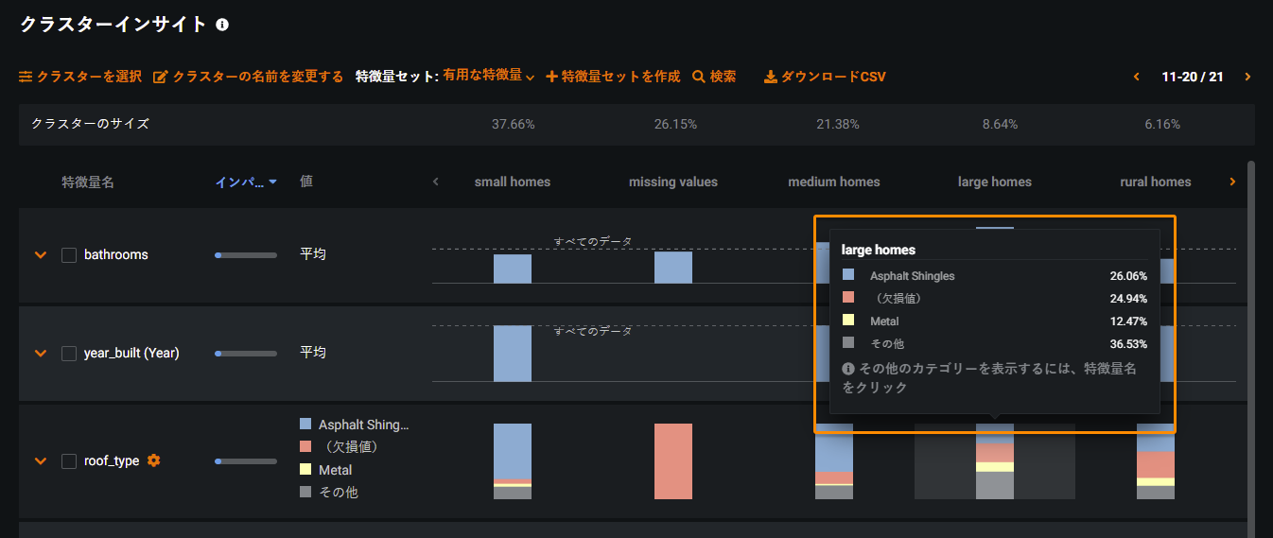Image resolution: width=1273 pixels, height=538 pixels.
Task: Go to previous page of features
Action: pos(1137,77)
